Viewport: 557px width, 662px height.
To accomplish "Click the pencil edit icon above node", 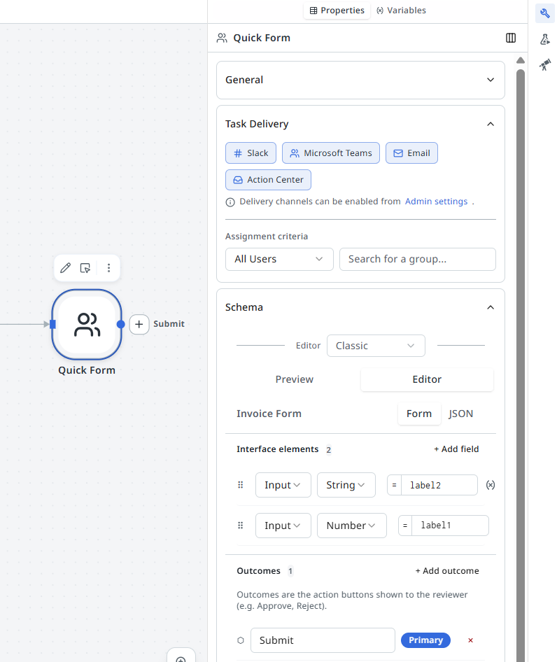I will coord(66,268).
